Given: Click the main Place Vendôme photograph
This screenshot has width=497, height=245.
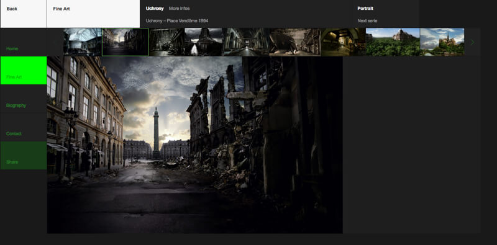Looking at the screenshot, I should 194,145.
